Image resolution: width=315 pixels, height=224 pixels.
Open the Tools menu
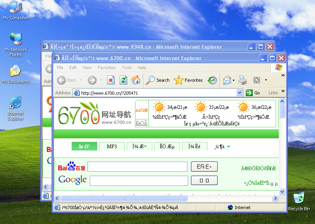coord(126,68)
